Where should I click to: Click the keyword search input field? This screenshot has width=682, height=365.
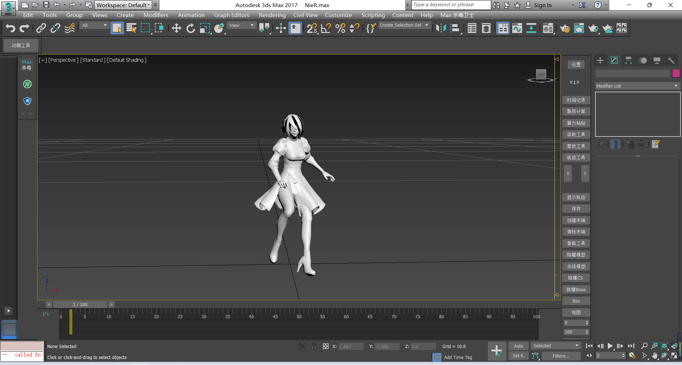pyautogui.click(x=451, y=5)
